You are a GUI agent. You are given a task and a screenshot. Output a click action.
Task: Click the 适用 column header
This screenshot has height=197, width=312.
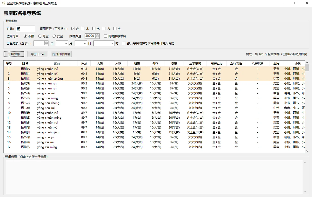point(276,63)
